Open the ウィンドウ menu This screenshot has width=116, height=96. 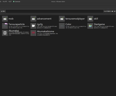tap(5, 2)
